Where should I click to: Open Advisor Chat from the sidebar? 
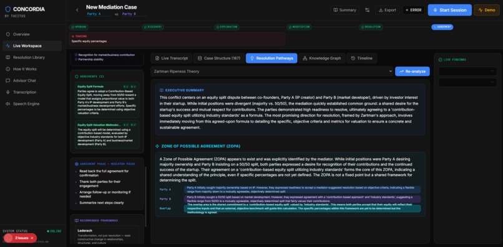click(32, 81)
